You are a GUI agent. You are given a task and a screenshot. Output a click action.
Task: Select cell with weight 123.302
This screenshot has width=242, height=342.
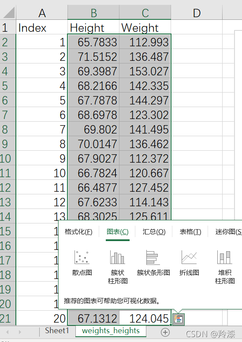click(x=145, y=115)
